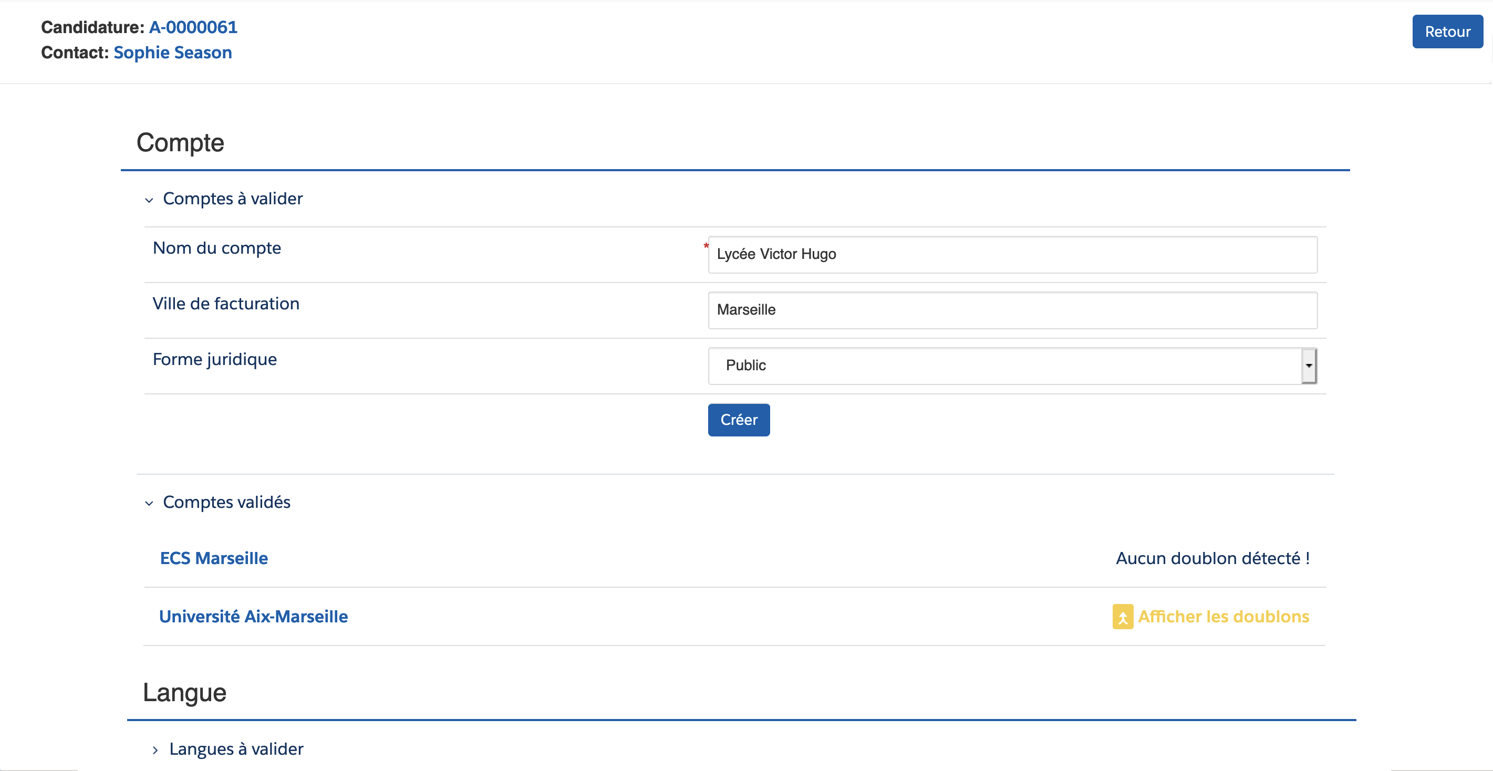This screenshot has width=1493, height=771.
Task: Click the Aucun doublon détecté message
Action: coord(1212,558)
